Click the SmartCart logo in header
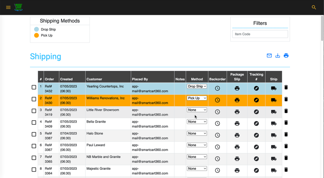Image resolution: width=324 pixels, height=178 pixels. tap(18, 7)
